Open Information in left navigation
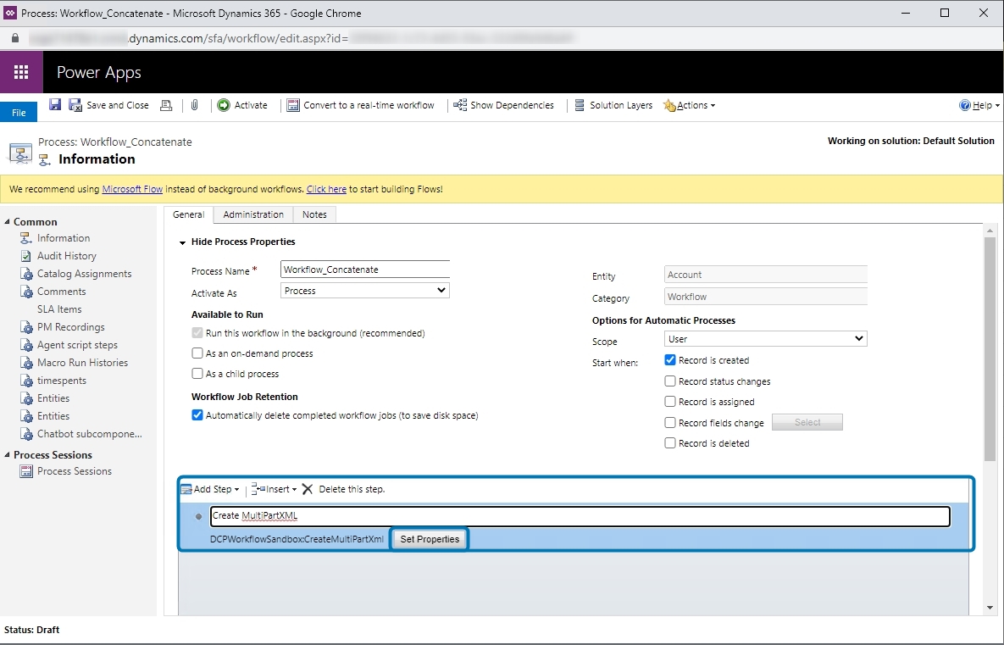The height and width of the screenshot is (645, 1004). [x=64, y=237]
